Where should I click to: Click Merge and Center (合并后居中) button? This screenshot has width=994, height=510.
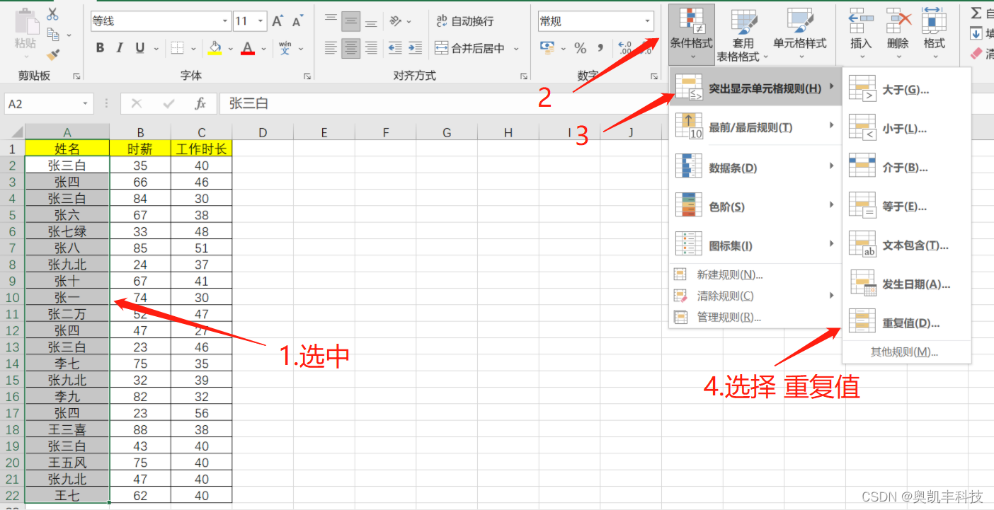point(470,48)
